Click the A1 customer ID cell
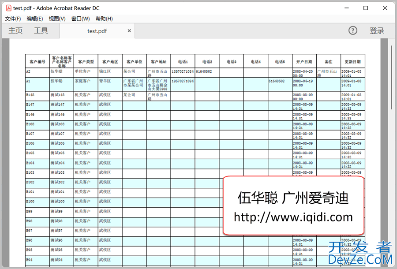 pos(37,84)
